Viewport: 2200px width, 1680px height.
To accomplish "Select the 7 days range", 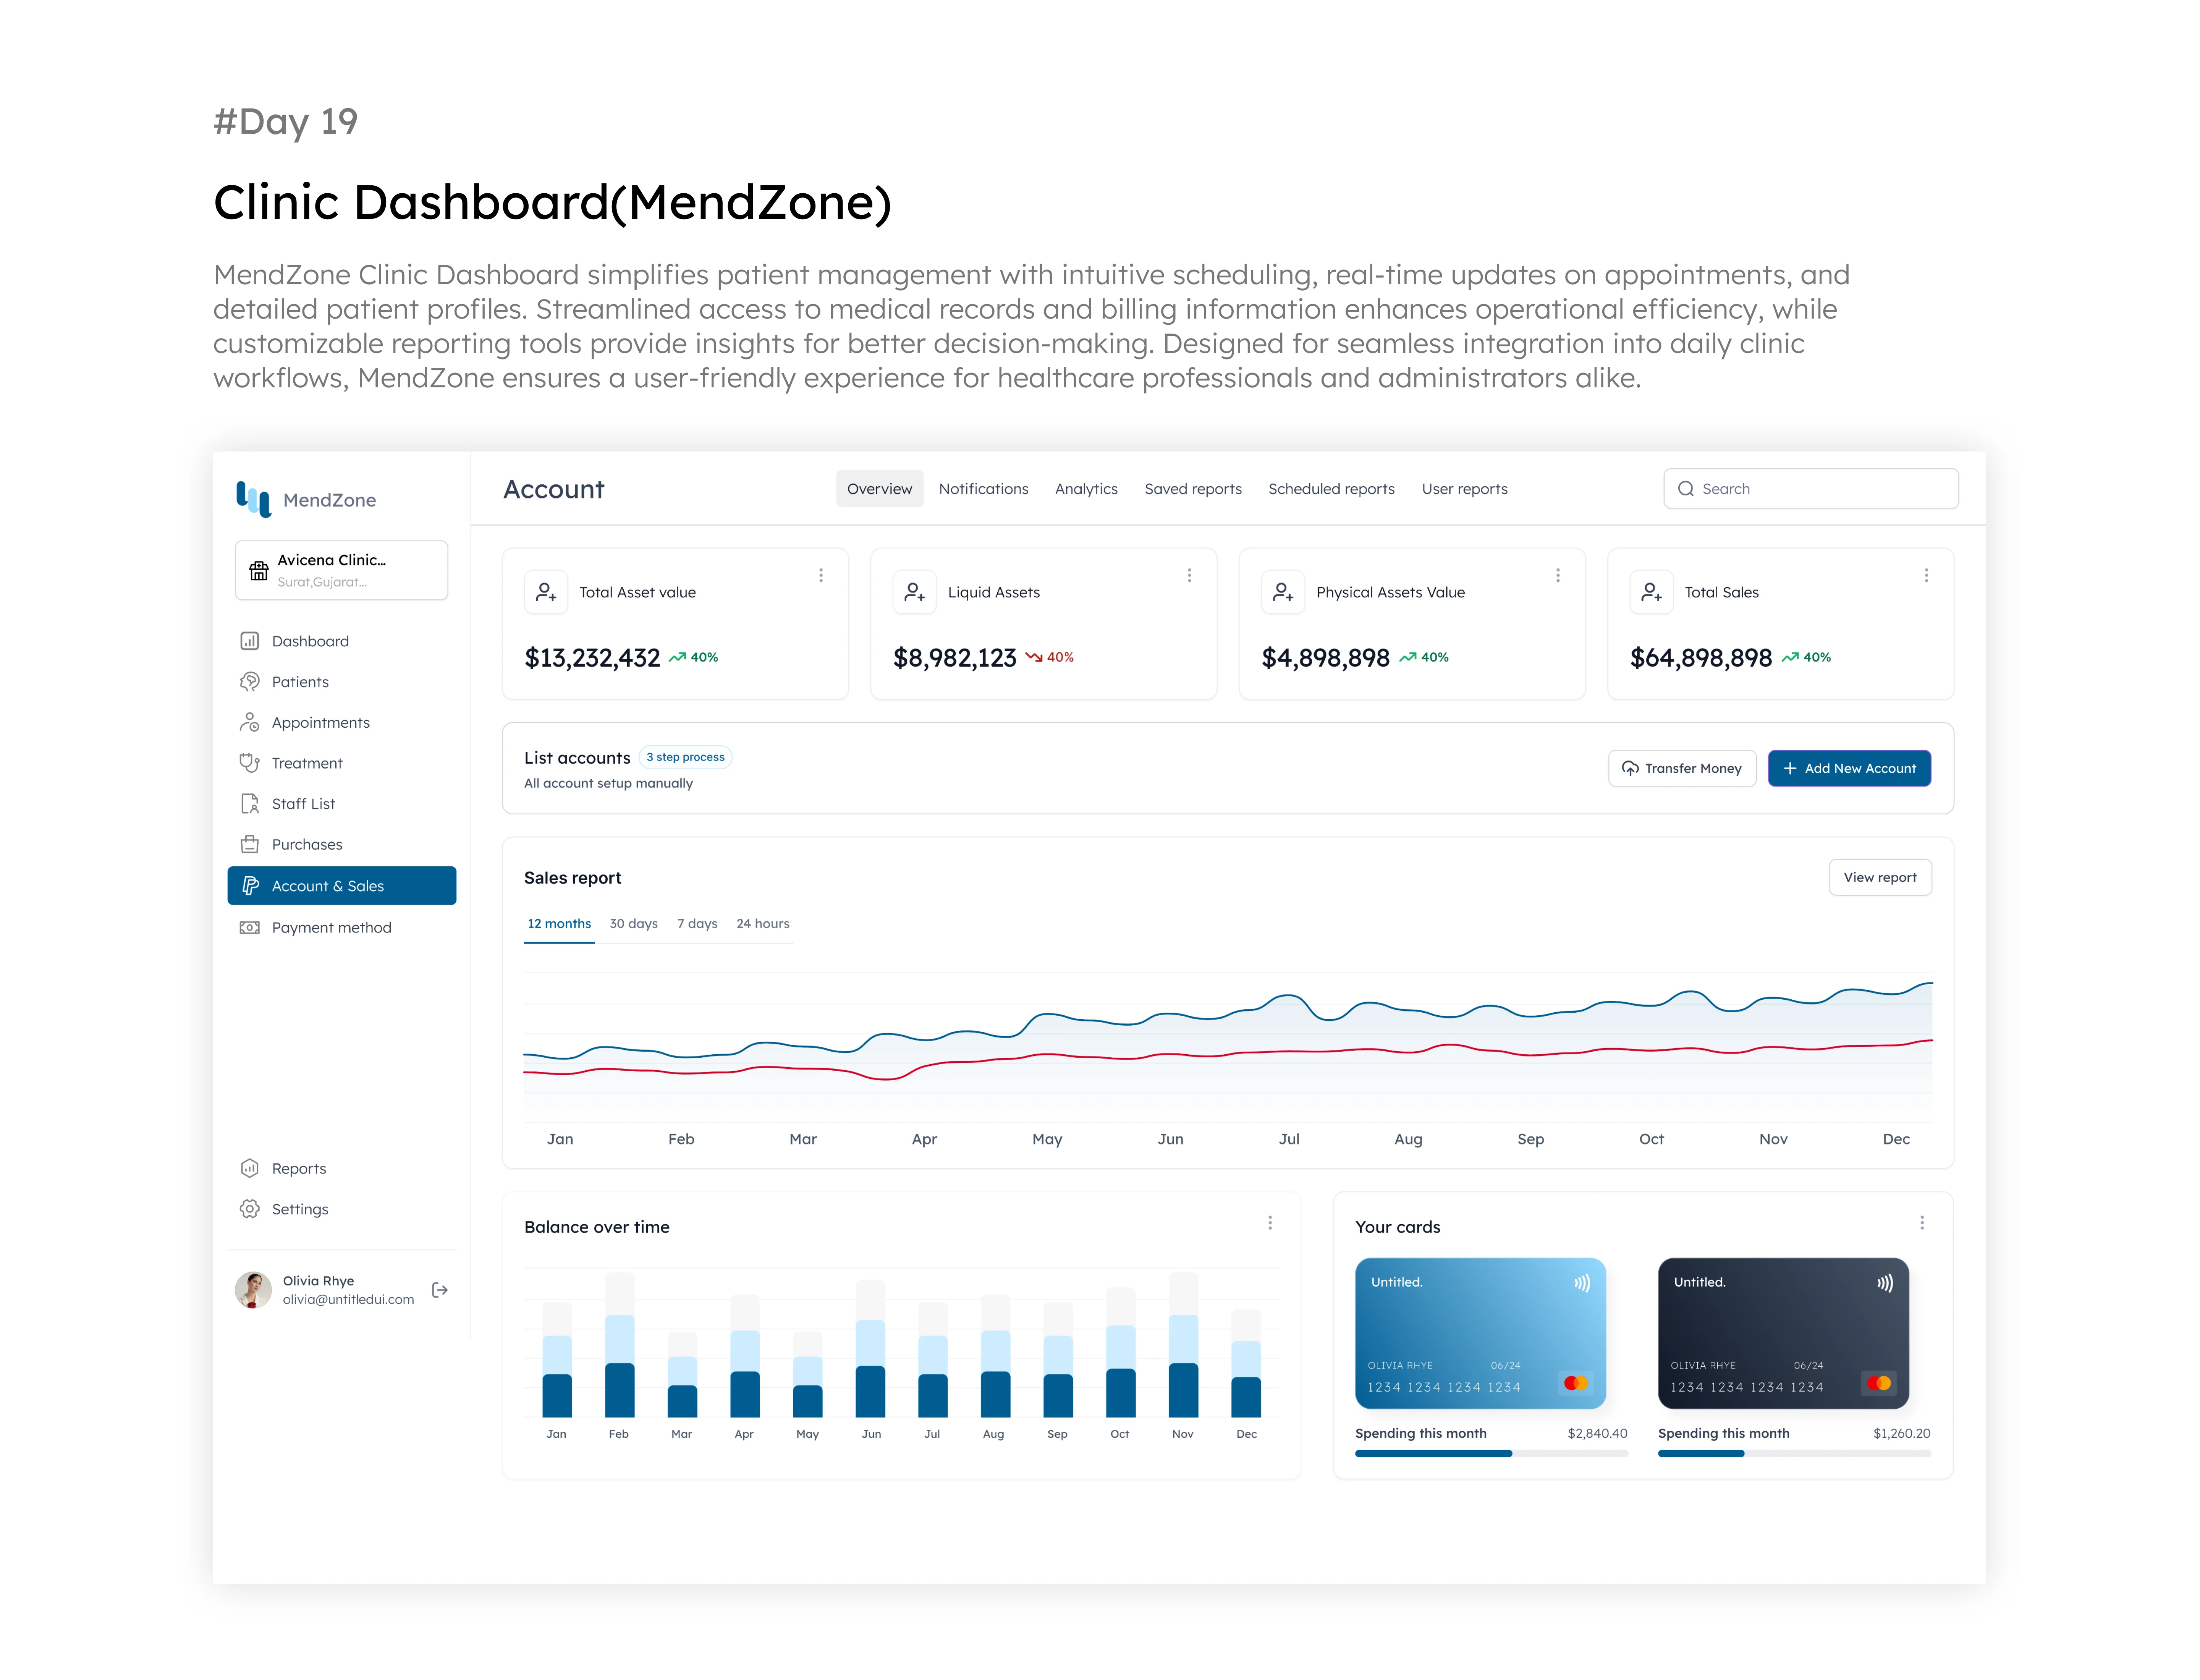I will pyautogui.click(x=697, y=924).
